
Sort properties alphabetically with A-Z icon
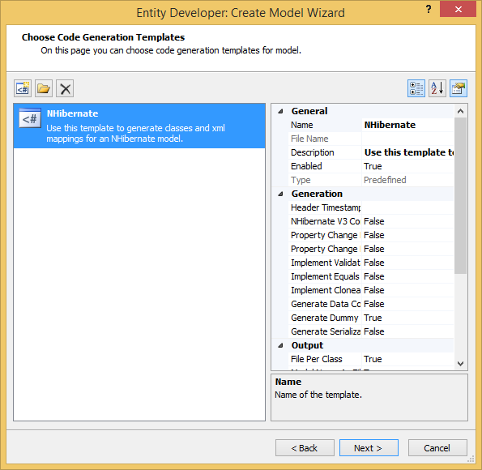tap(437, 88)
